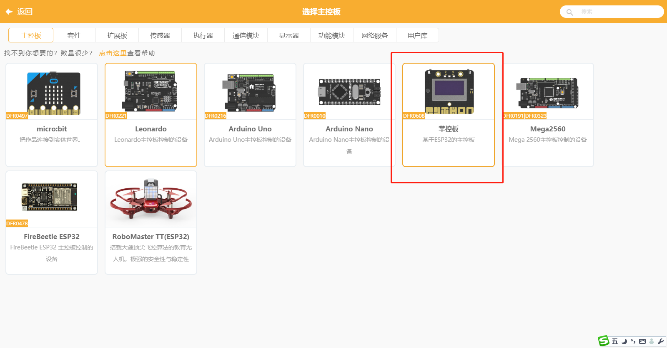Click the description "基于ESP32的主控板"
The image size is (667, 348).
(x=449, y=140)
